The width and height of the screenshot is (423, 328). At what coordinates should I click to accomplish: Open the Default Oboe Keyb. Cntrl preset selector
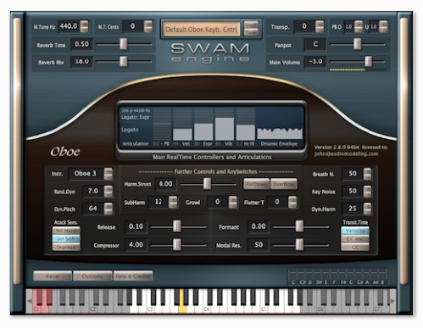click(202, 30)
